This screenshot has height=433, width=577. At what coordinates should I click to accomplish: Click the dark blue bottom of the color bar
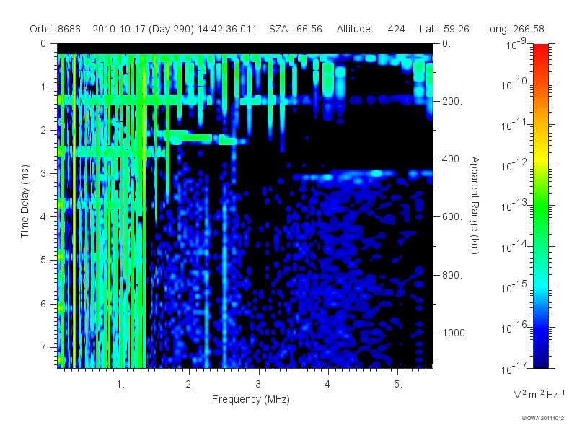click(x=540, y=359)
